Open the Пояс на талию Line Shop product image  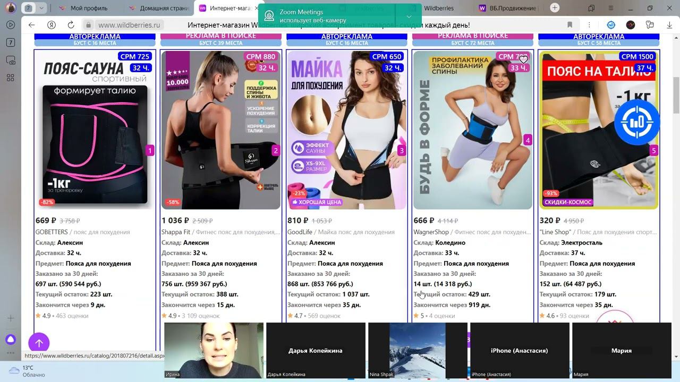[599, 130]
